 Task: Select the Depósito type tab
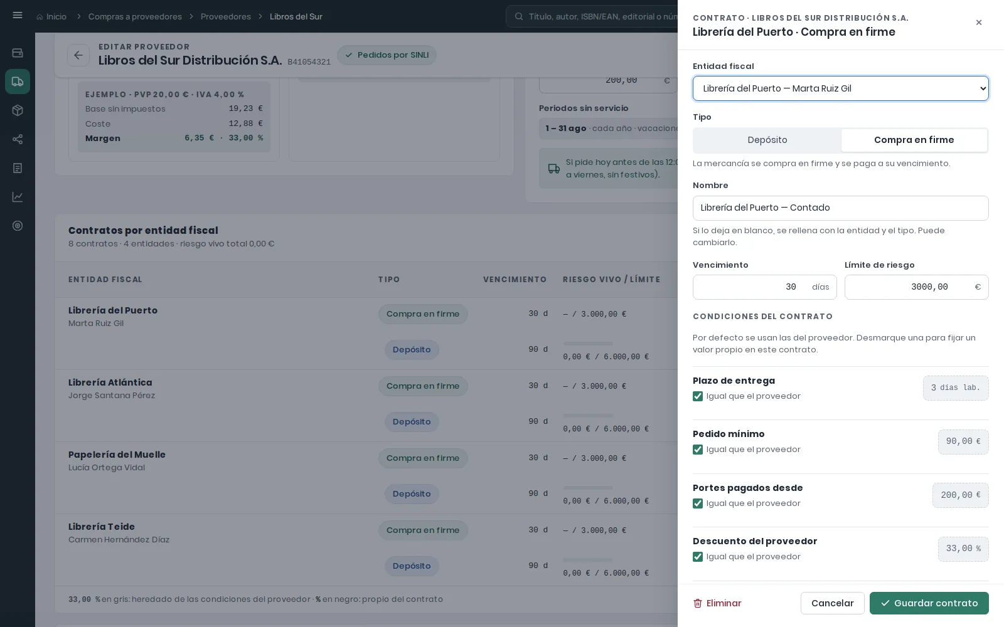point(767,140)
